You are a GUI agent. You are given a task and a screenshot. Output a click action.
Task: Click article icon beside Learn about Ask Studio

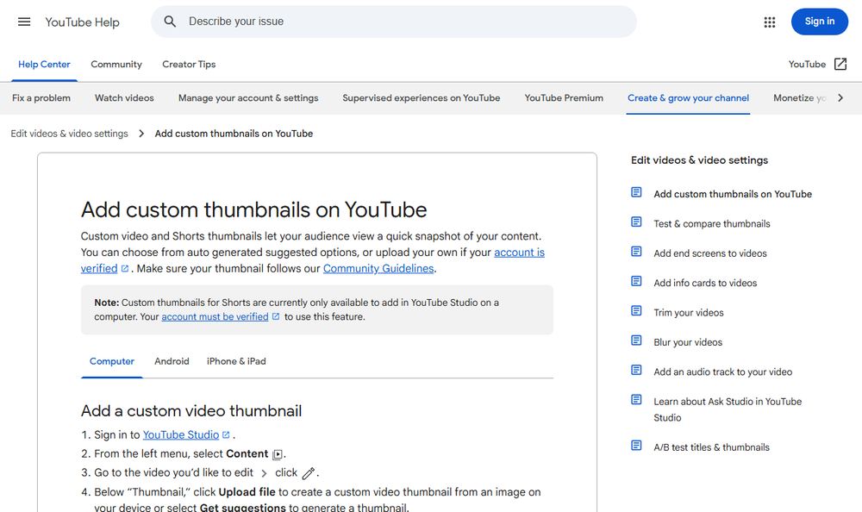pyautogui.click(x=636, y=400)
